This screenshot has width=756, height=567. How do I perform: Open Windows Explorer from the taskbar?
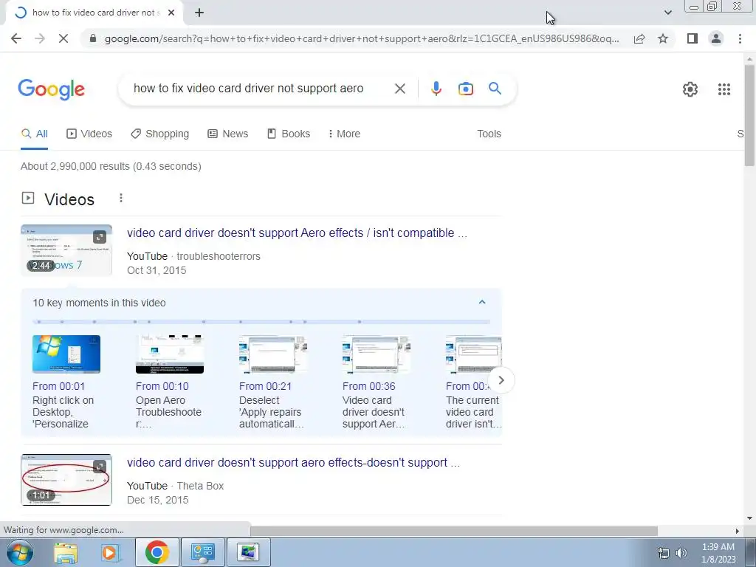[x=66, y=552]
